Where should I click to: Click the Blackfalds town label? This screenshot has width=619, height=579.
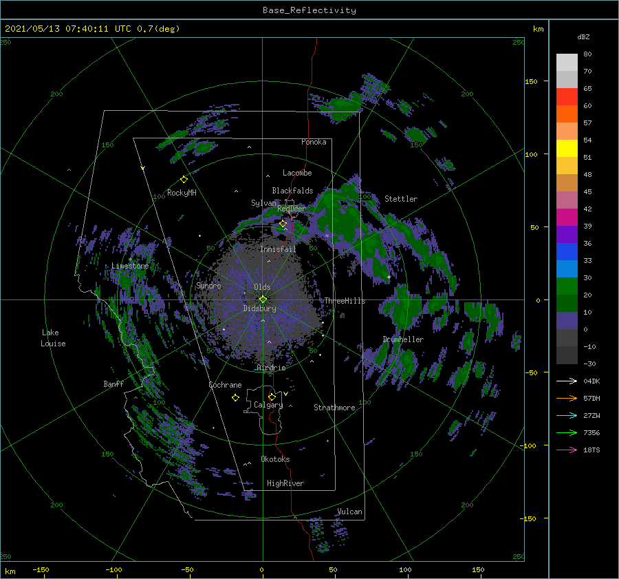click(x=292, y=191)
